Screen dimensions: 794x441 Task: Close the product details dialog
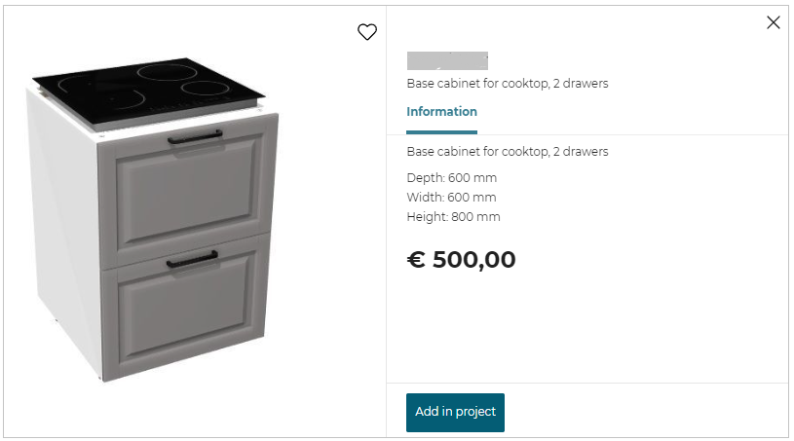(774, 22)
